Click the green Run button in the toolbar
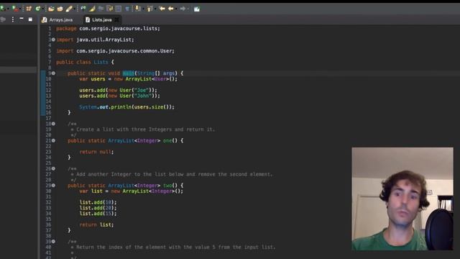The height and width of the screenshot is (259, 460). [3, 9]
